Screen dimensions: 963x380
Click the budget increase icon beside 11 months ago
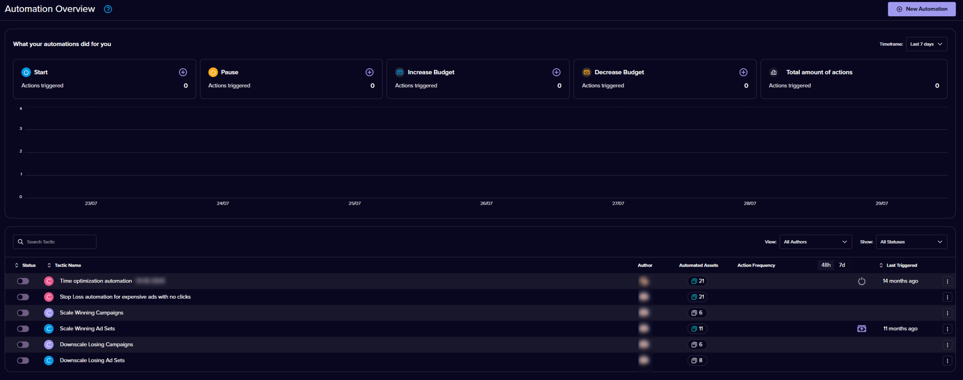[862, 329]
